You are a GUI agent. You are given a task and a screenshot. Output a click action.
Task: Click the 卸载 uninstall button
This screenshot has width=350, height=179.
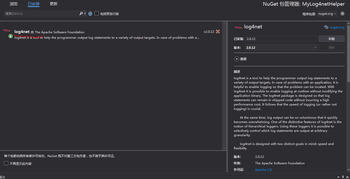(331, 38)
